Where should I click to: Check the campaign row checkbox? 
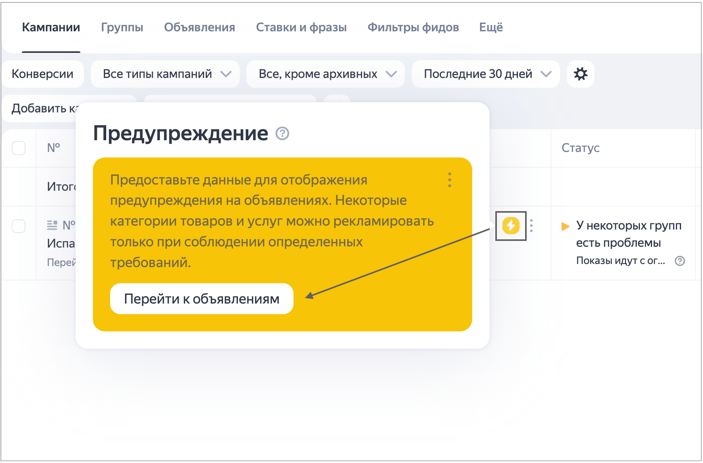pos(19,226)
